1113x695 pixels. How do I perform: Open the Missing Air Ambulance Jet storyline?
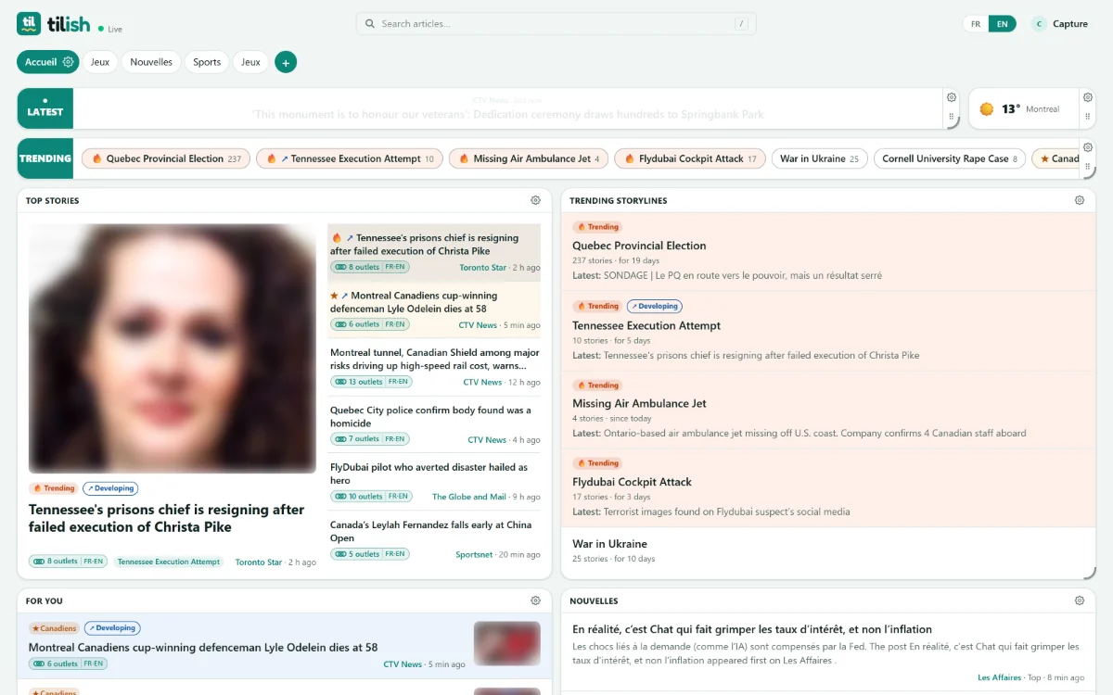(828, 411)
